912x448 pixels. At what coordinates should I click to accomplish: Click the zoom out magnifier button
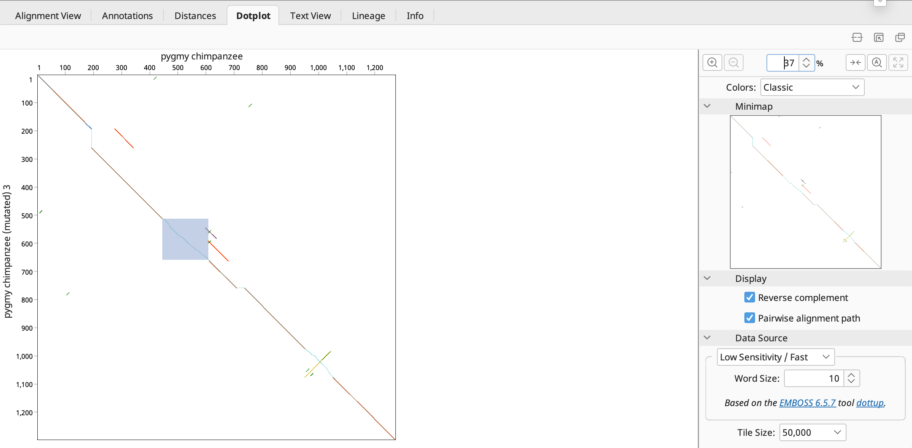click(x=733, y=63)
